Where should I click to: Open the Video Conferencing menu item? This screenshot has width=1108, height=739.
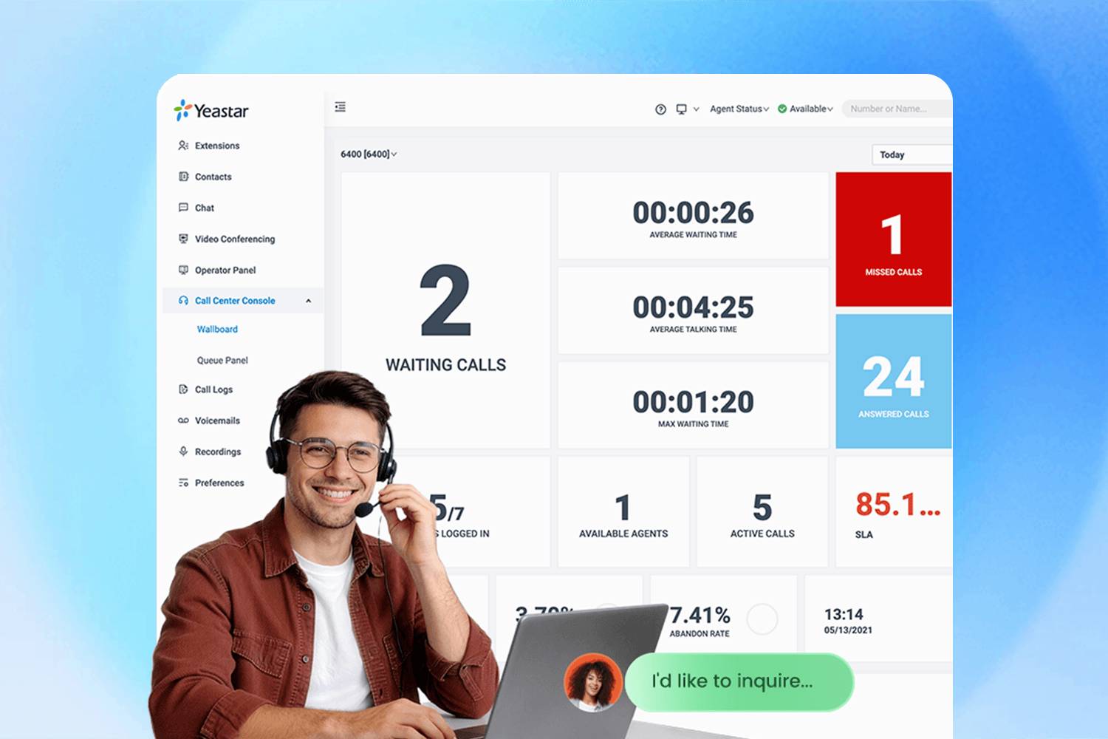click(235, 239)
